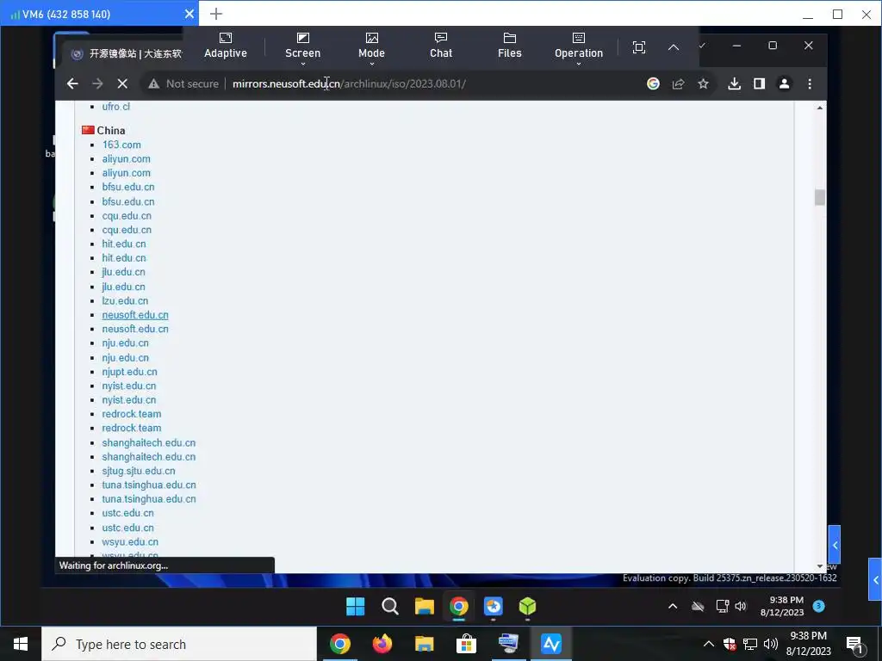882x661 pixels.
Task: Click the page scrollbar thumb
Action: tap(820, 197)
